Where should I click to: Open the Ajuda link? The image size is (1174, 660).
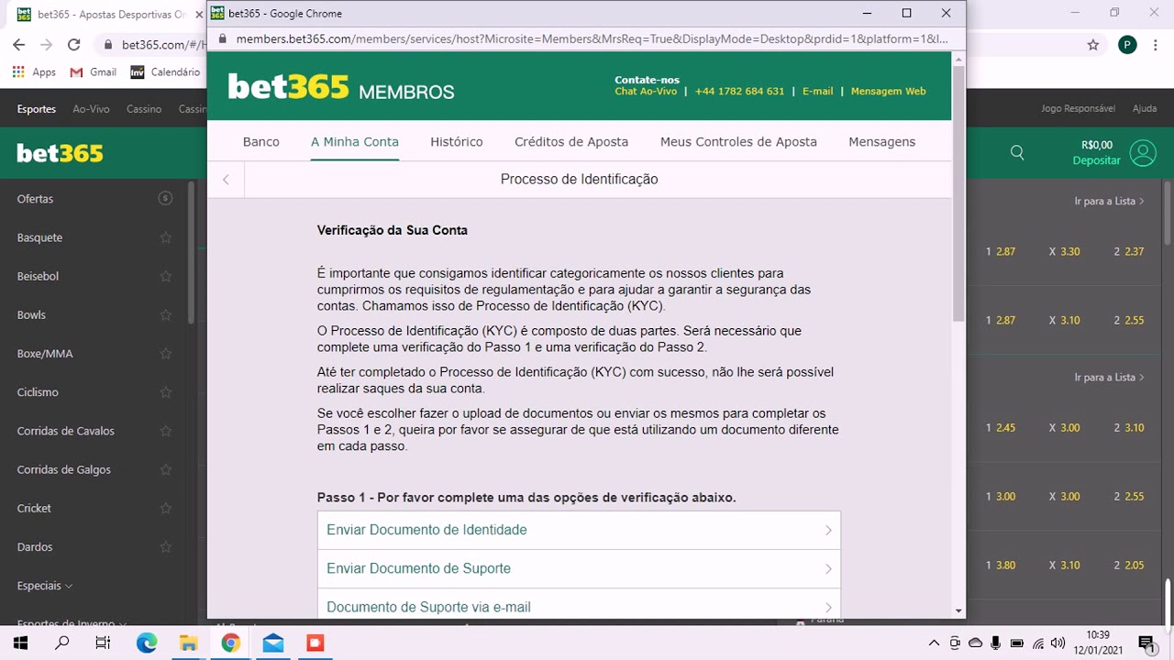click(1145, 109)
